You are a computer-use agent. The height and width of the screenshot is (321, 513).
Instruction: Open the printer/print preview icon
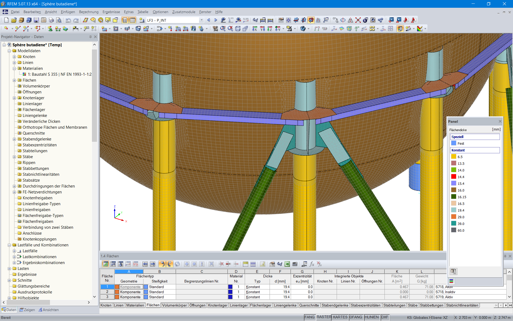click(x=51, y=20)
